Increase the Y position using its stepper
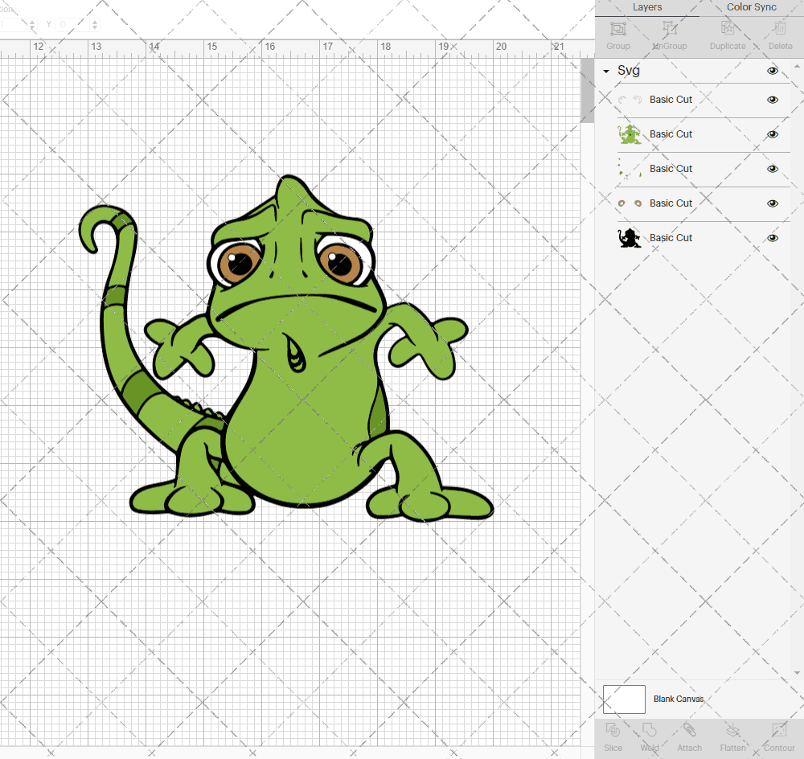This screenshot has height=759, width=804. coord(94,22)
